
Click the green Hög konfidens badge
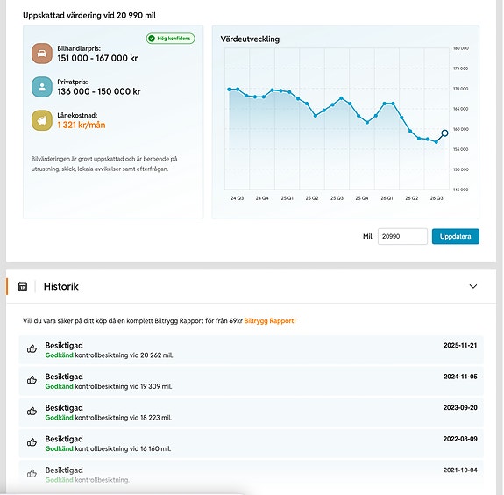170,39
